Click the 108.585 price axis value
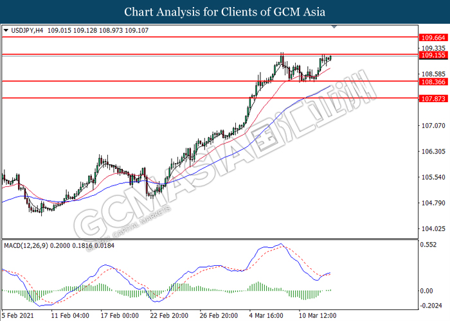450x321 pixels. pyautogui.click(x=433, y=74)
